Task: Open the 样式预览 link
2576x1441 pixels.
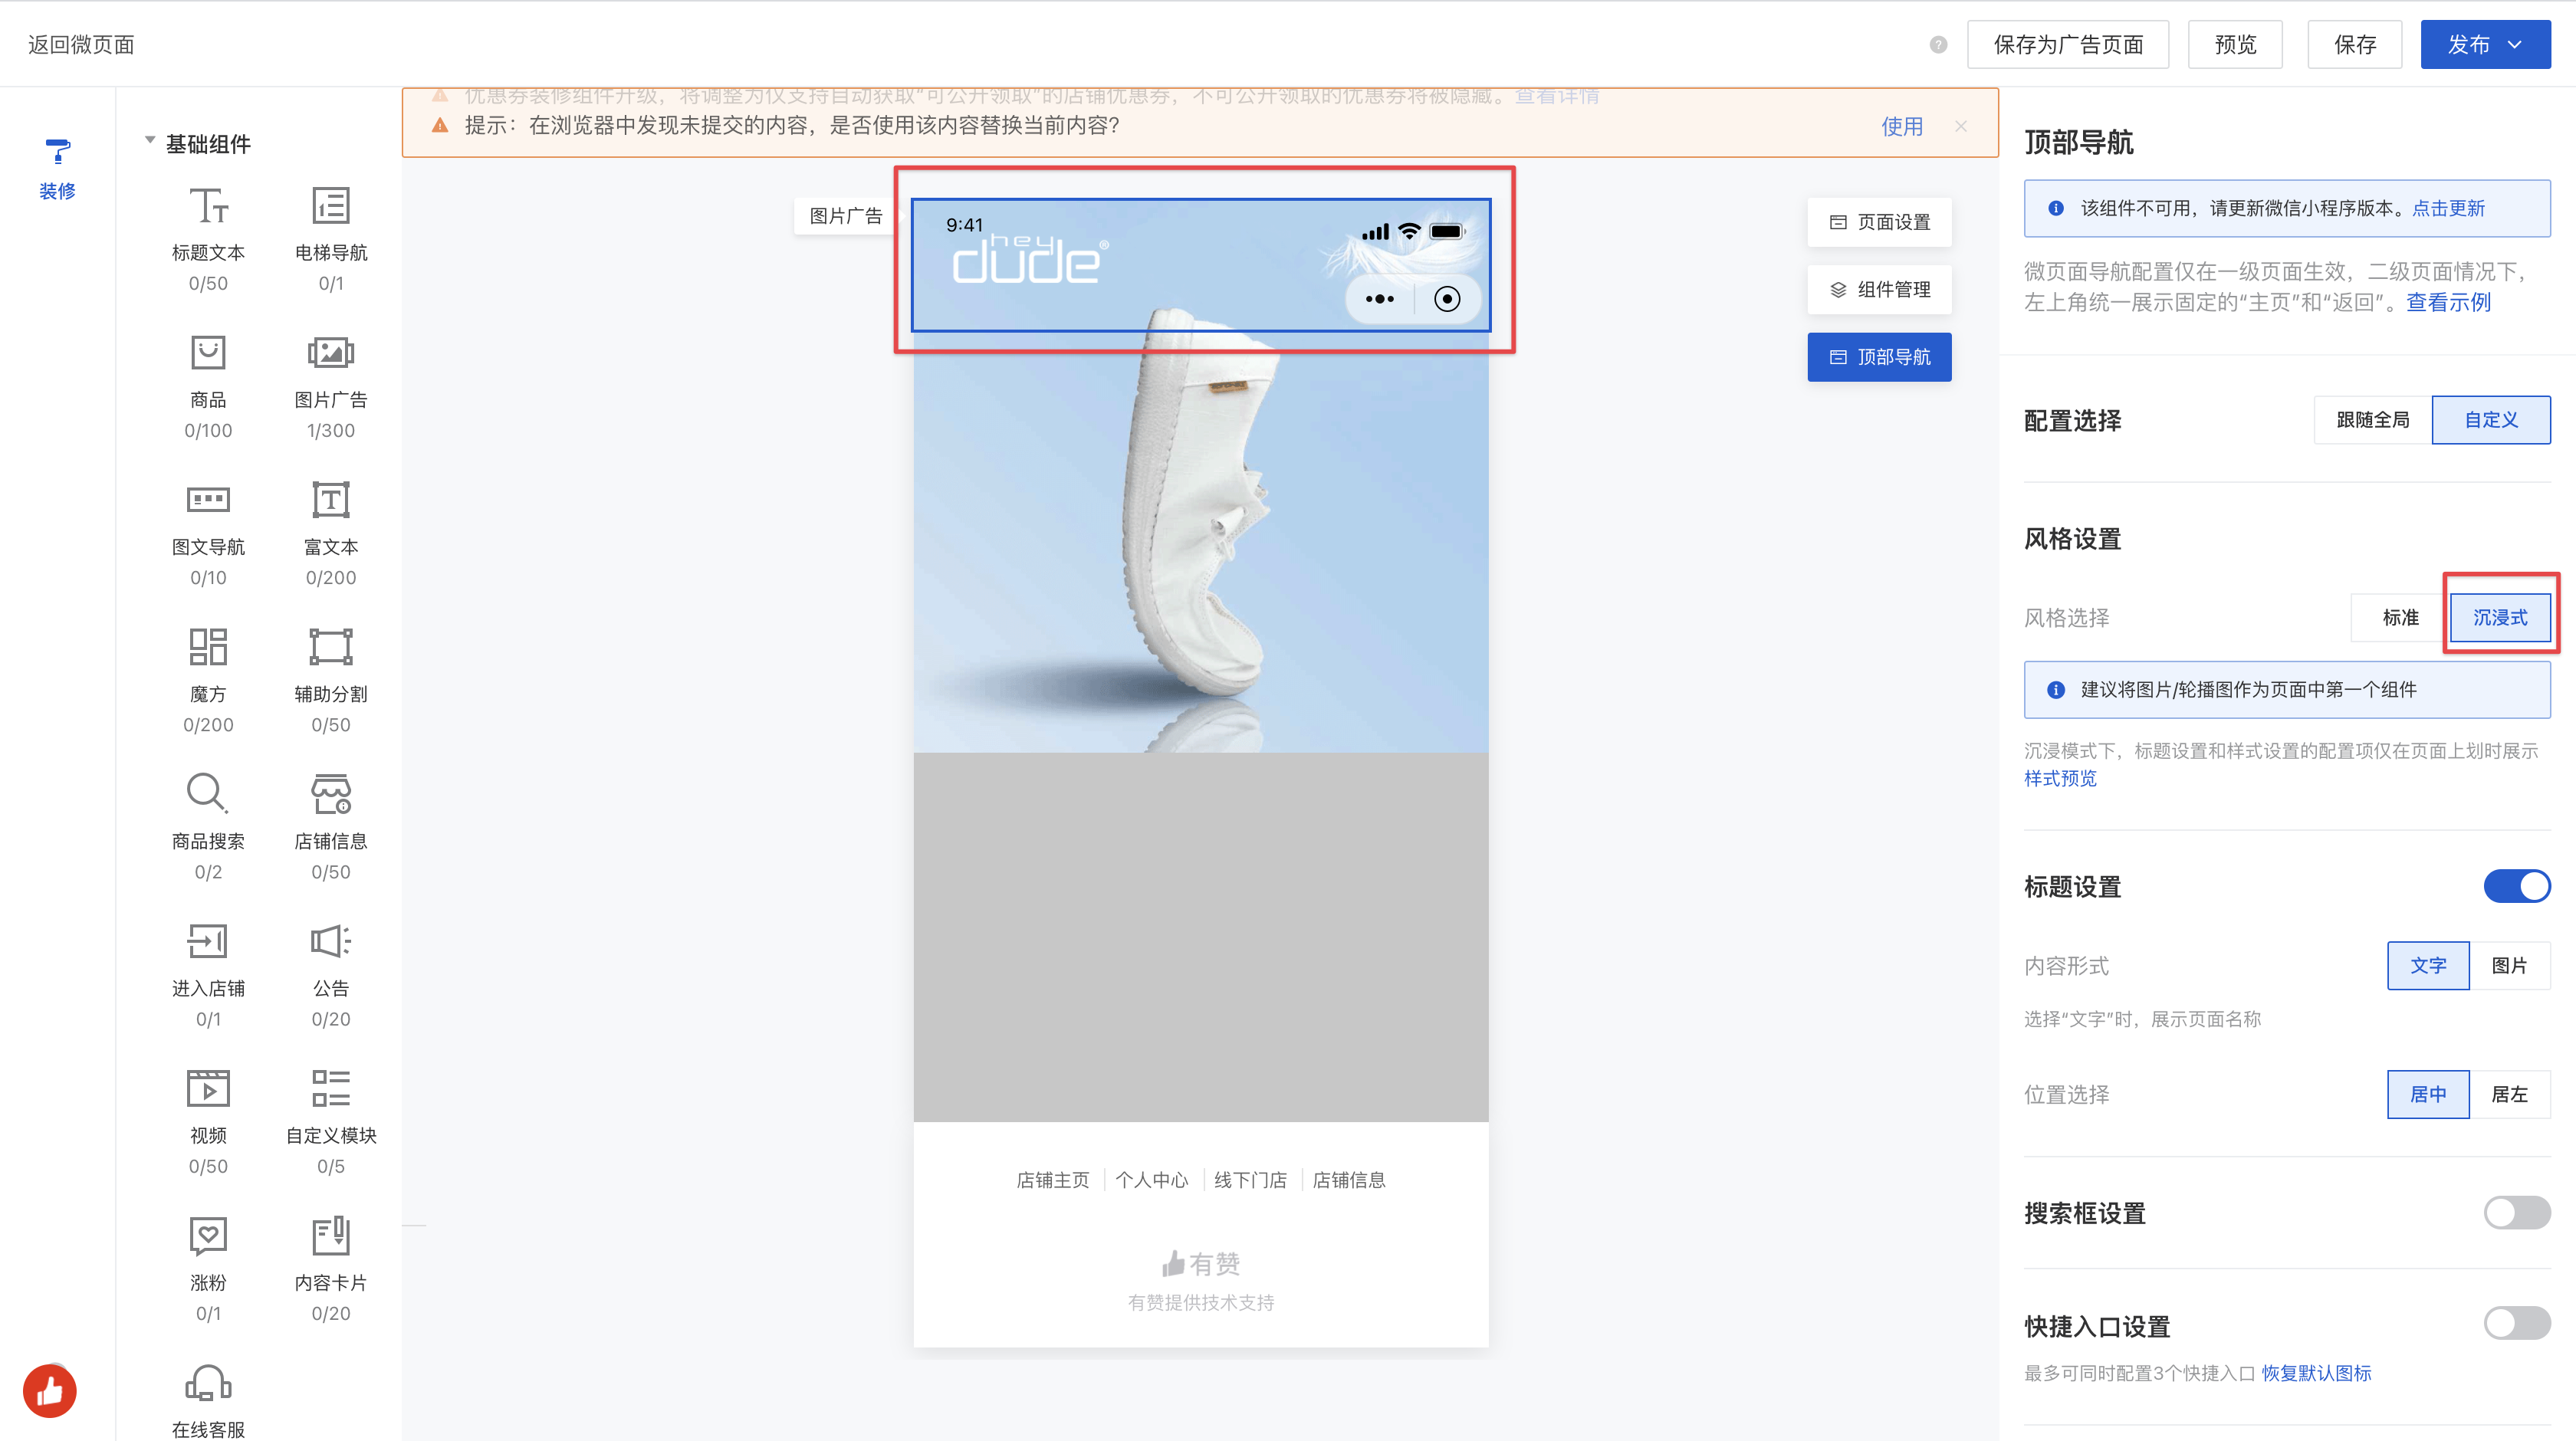Action: [2060, 779]
